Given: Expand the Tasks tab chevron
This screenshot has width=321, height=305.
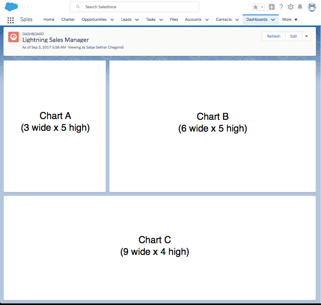Looking at the screenshot, I should click(x=161, y=20).
